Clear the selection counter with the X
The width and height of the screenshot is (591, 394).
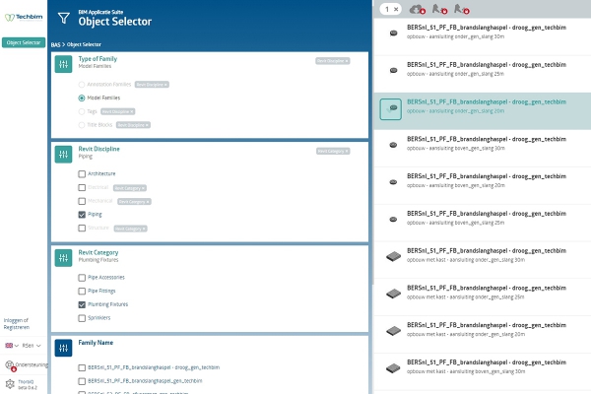coord(396,10)
